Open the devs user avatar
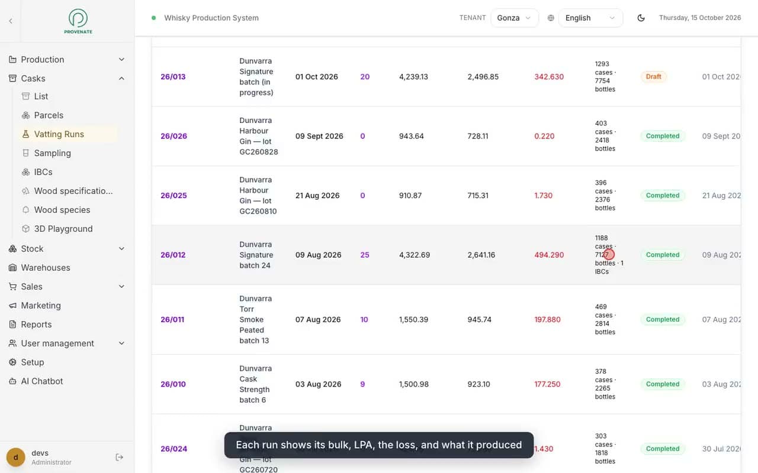Viewport: 758px width, 473px height. pos(16,457)
